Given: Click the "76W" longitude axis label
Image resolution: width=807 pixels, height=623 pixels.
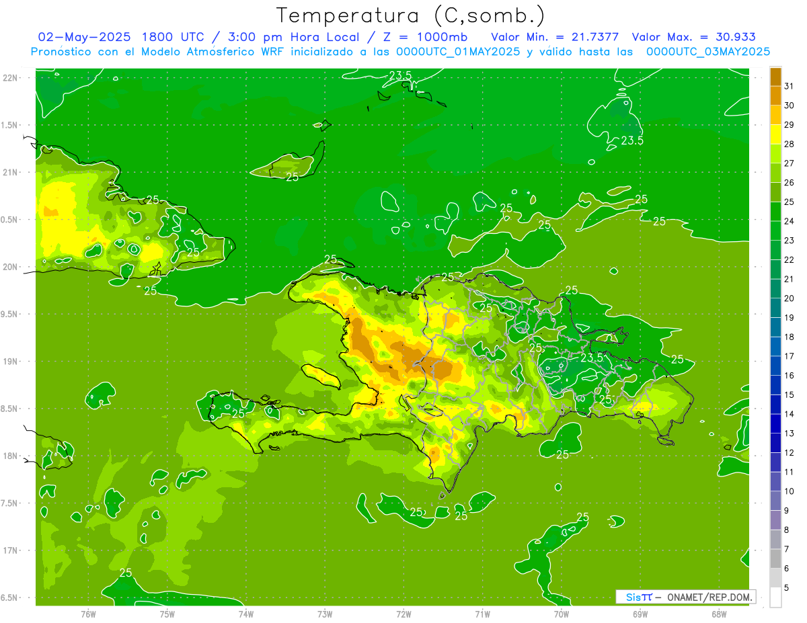Looking at the screenshot, I should click(88, 614).
